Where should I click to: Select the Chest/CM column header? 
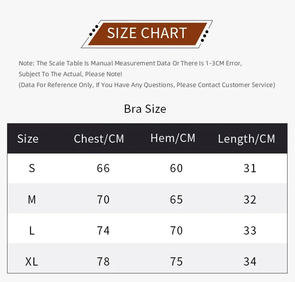(x=99, y=139)
